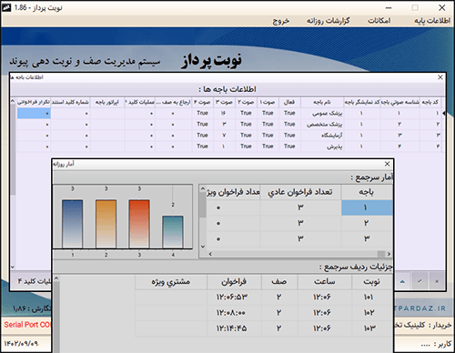Open the گزارشات روزانه menu
Image resolution: width=455 pixels, height=353 pixels.
click(328, 21)
